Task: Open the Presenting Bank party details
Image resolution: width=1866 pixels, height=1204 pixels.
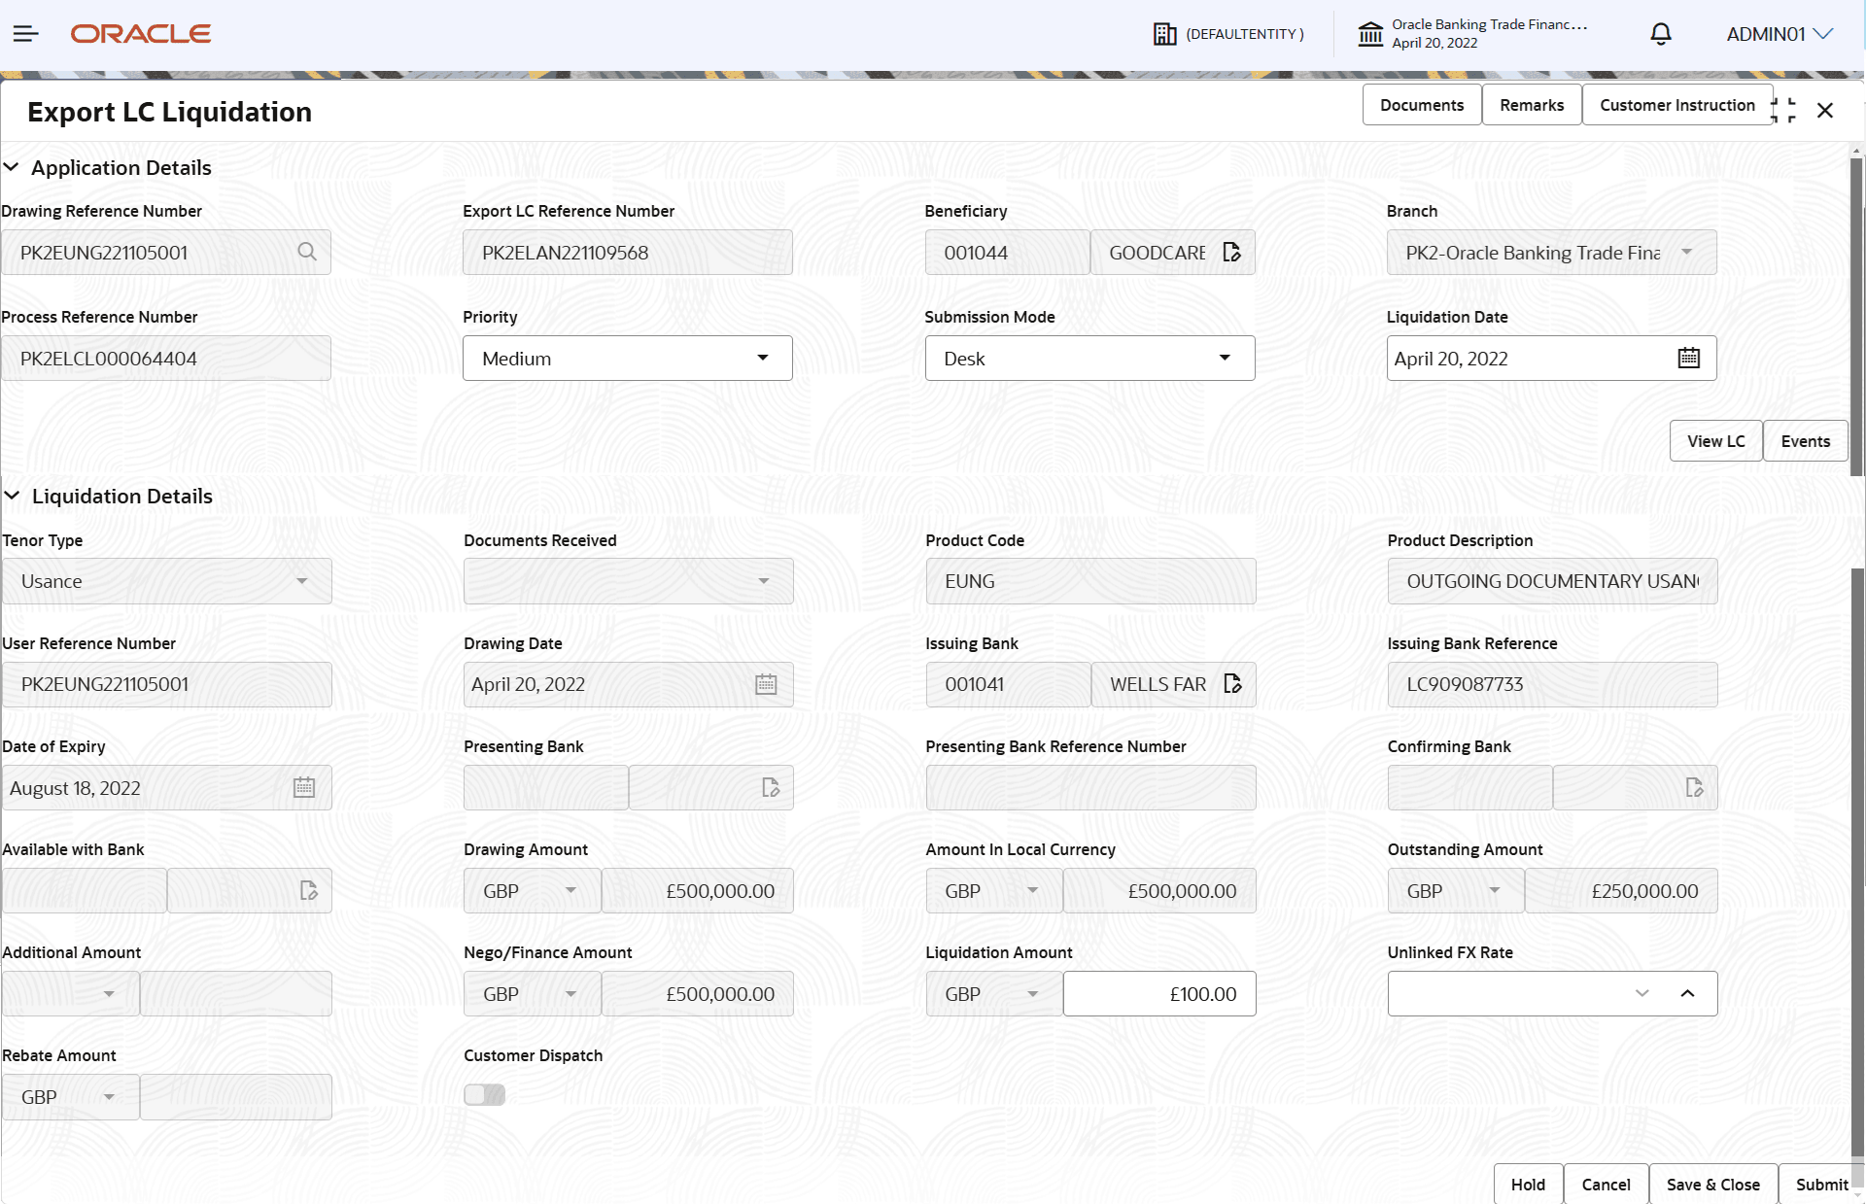Action: 771,788
